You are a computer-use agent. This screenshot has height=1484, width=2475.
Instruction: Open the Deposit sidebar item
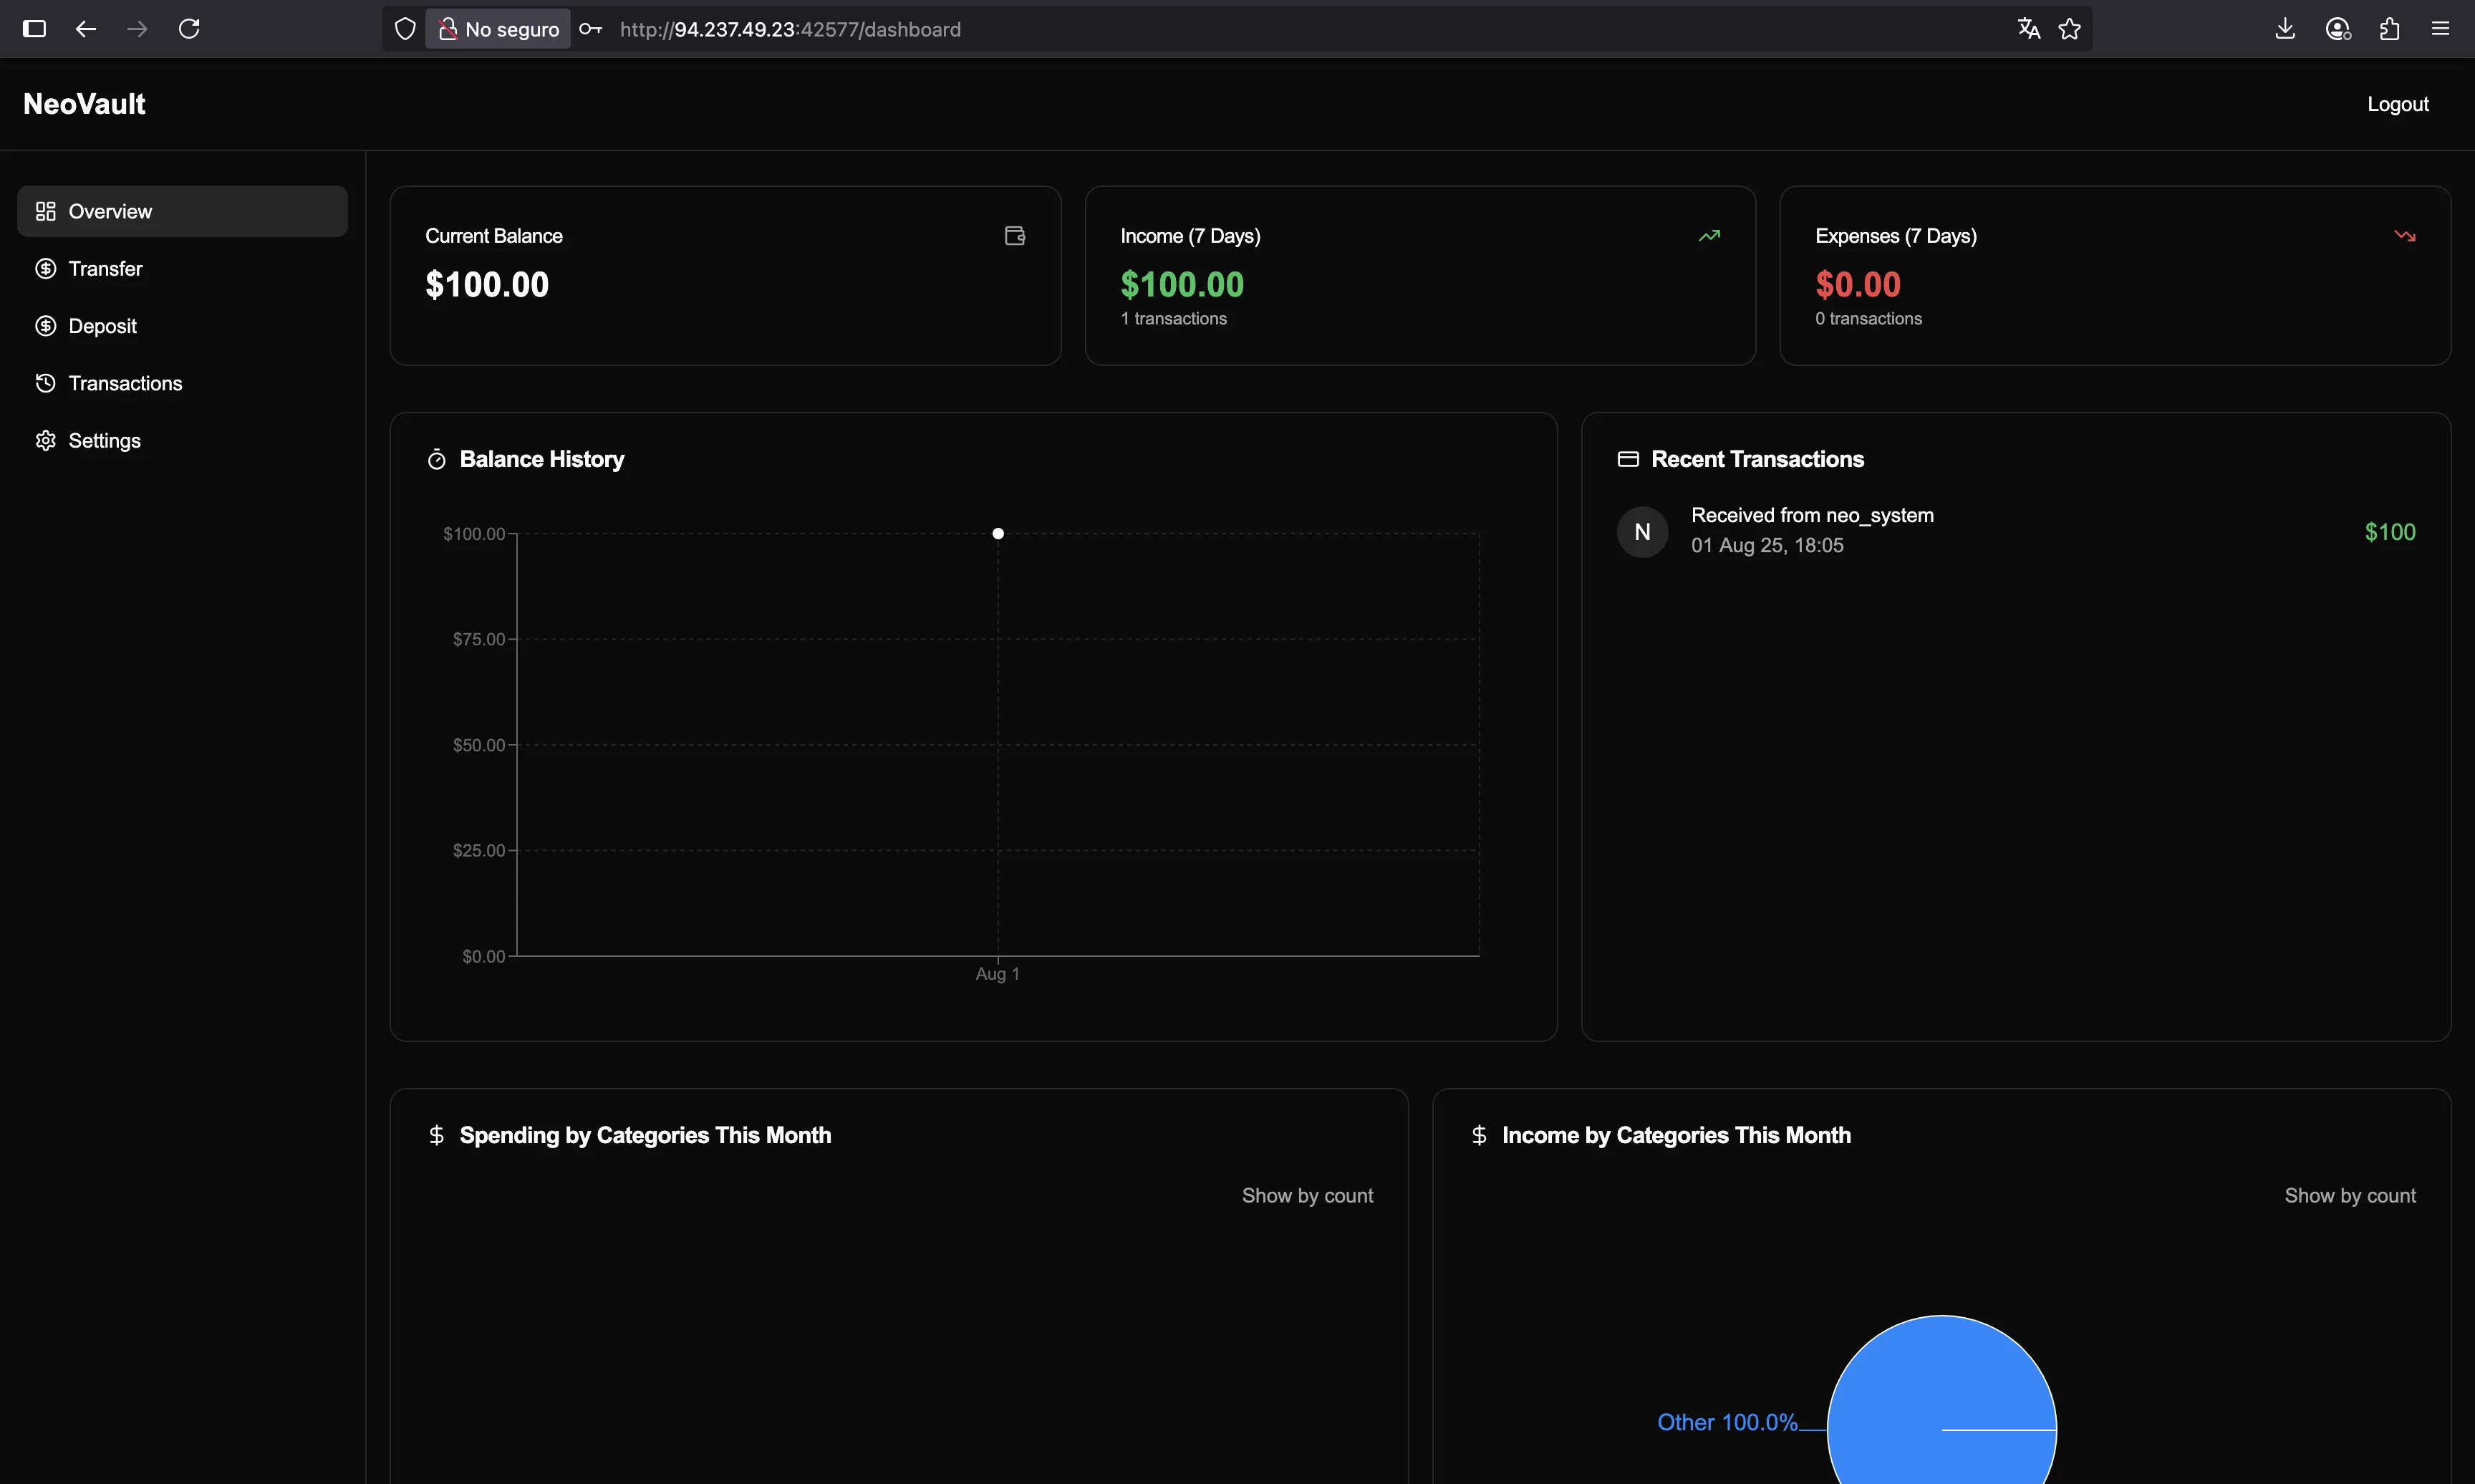[x=182, y=325]
